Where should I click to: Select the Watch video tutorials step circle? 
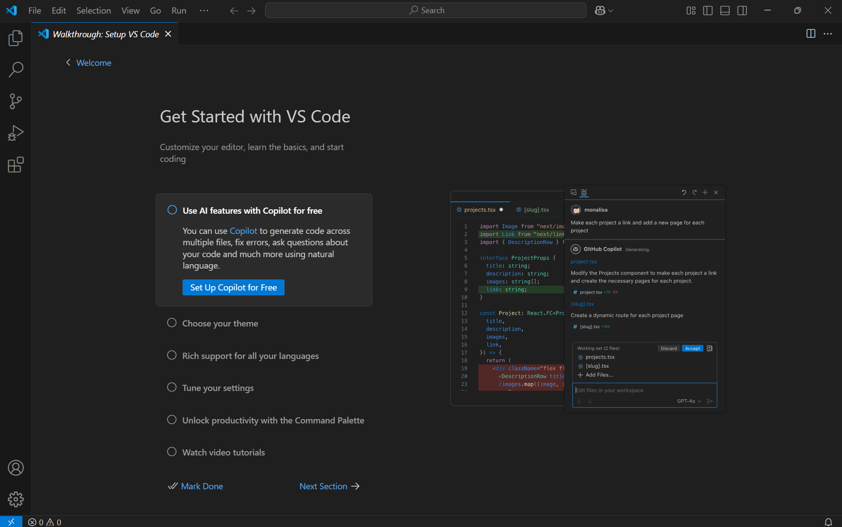point(172,452)
